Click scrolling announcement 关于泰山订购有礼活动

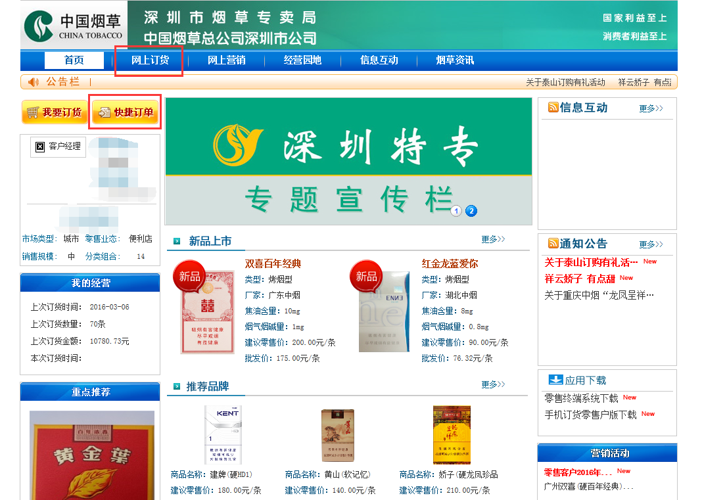click(565, 82)
